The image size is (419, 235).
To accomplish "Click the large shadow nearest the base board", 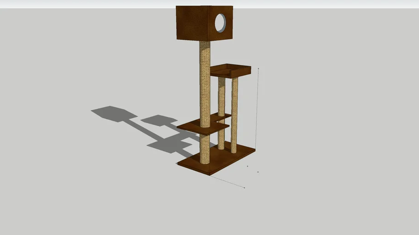I will [168, 145].
